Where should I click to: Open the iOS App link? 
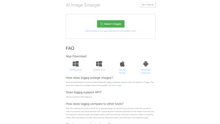point(122,73)
